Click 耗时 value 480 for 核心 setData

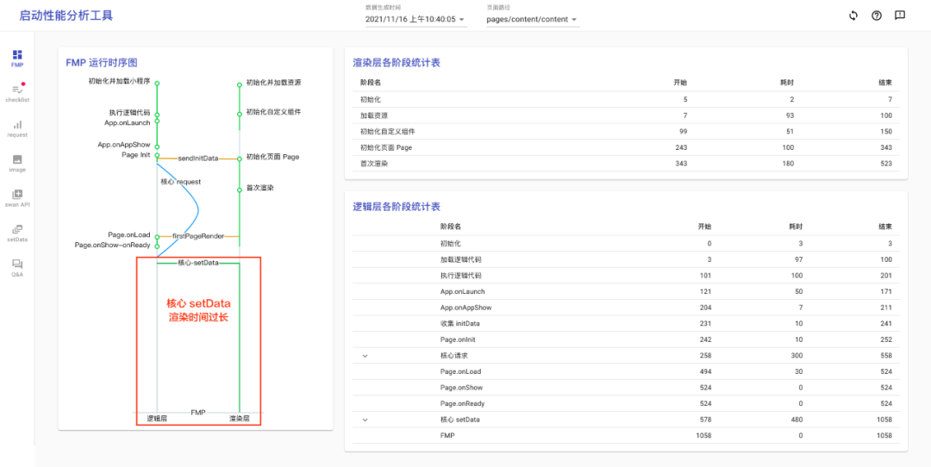click(x=797, y=420)
